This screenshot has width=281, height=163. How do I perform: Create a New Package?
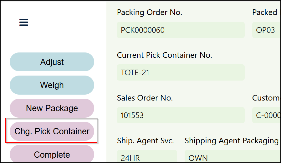coord(52,108)
